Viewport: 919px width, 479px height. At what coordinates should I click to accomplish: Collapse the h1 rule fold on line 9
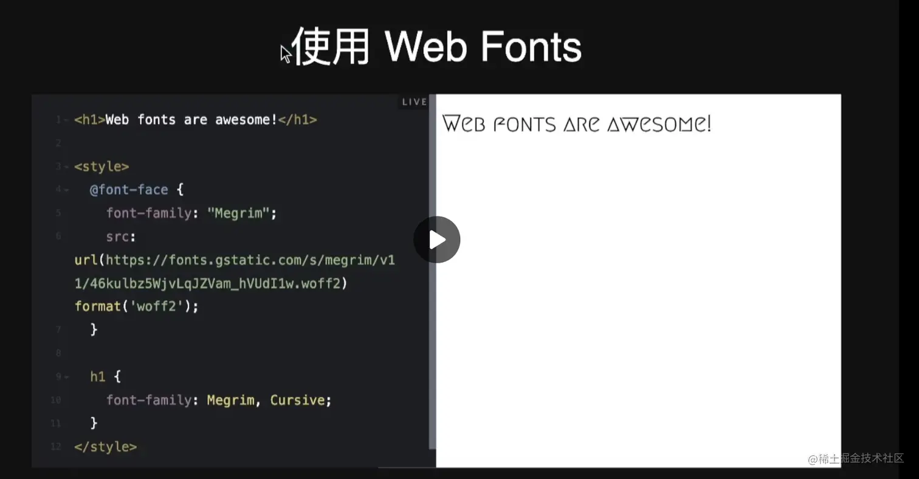(x=67, y=377)
